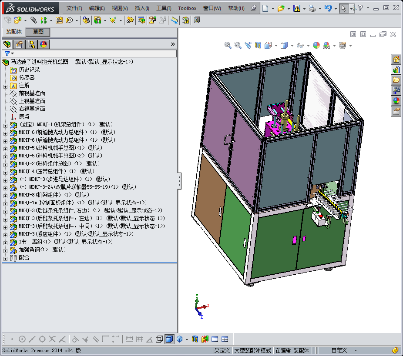Click the New Motion Study gear icon

coord(130,20)
